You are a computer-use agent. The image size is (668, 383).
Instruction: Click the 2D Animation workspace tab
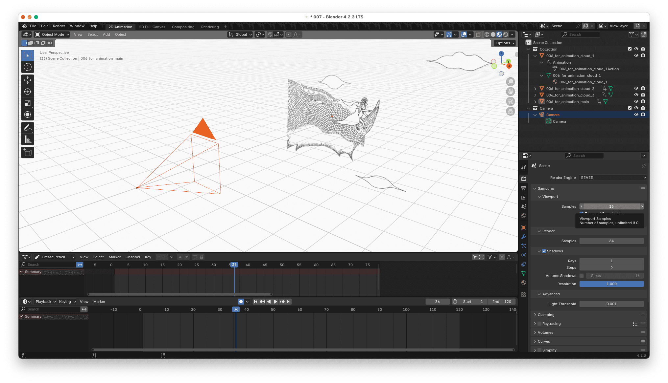[119, 26]
